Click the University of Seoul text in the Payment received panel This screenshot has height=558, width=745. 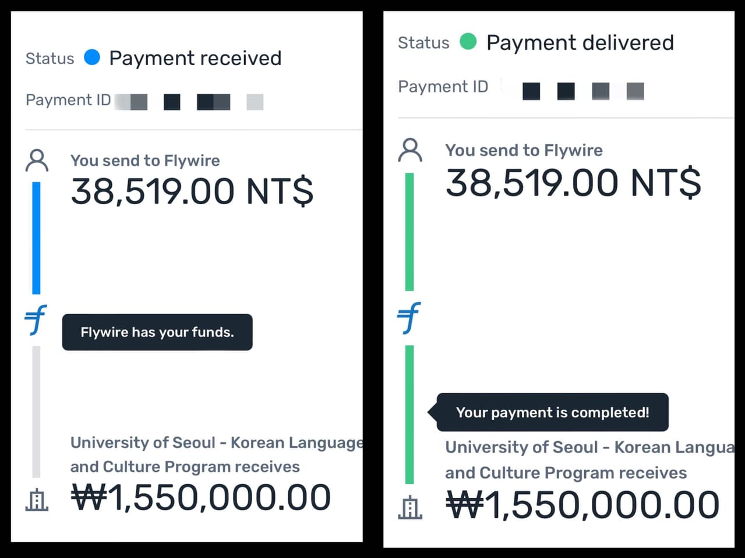tap(216, 454)
